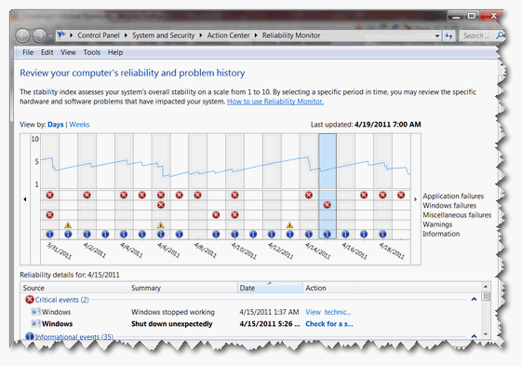The width and height of the screenshot is (522, 366).
Task: Click the Warning triangle for 4/1/2011
Action: point(68,224)
